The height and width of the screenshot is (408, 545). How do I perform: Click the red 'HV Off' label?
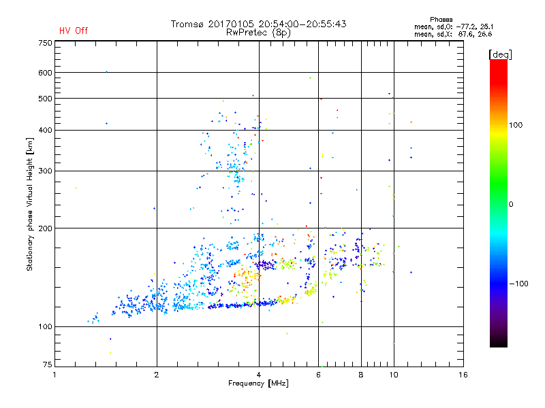tap(74, 31)
